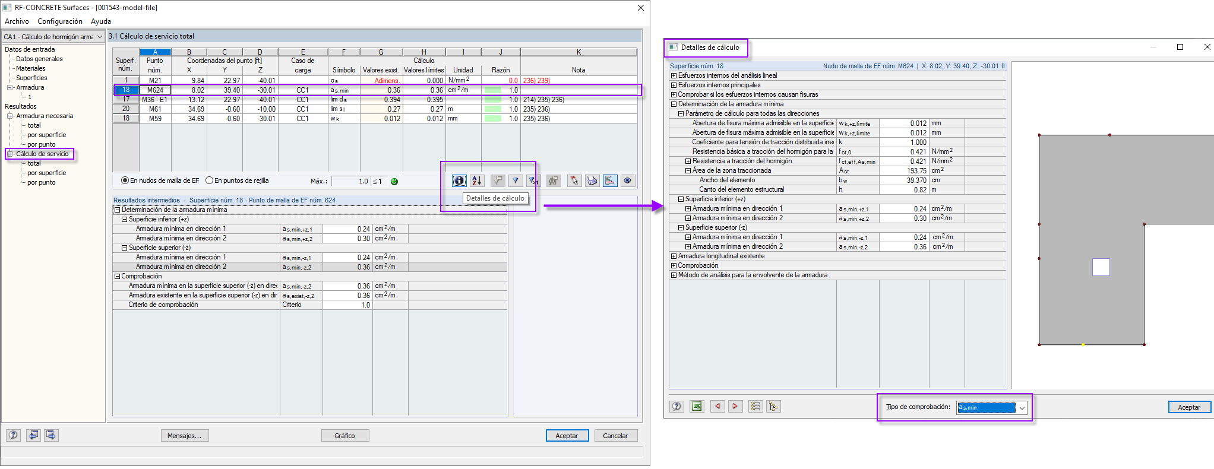Click the green status indicator next to Máx
The image size is (1214, 469).
tap(394, 182)
